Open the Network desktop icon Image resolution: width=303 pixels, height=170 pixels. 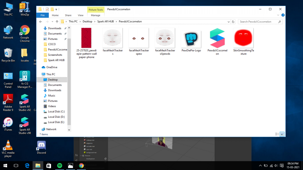pyautogui.click(x=8, y=32)
